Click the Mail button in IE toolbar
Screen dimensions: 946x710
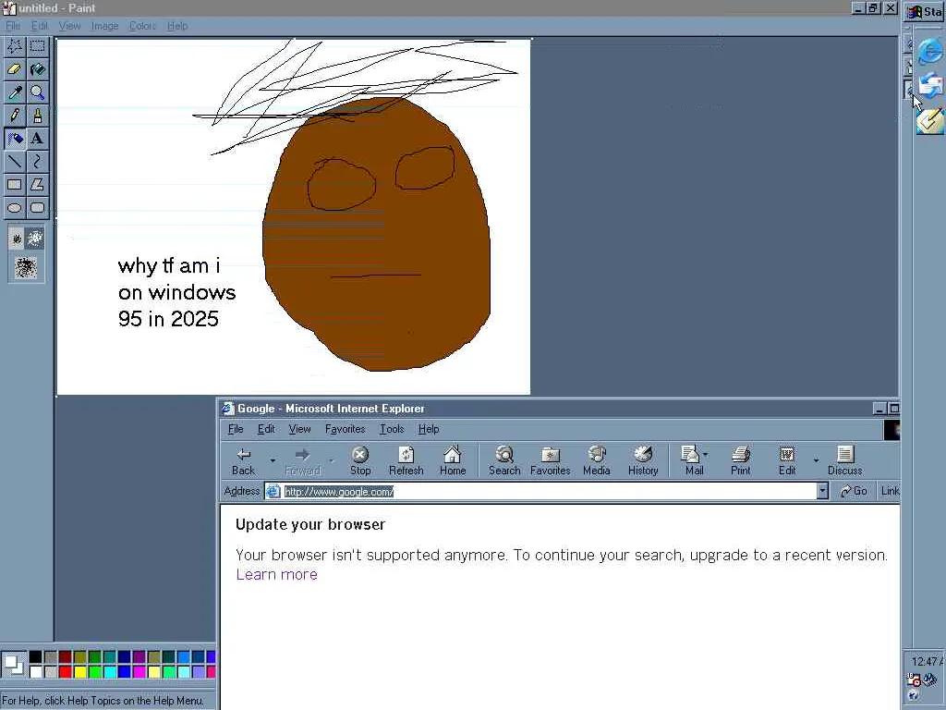[694, 460]
